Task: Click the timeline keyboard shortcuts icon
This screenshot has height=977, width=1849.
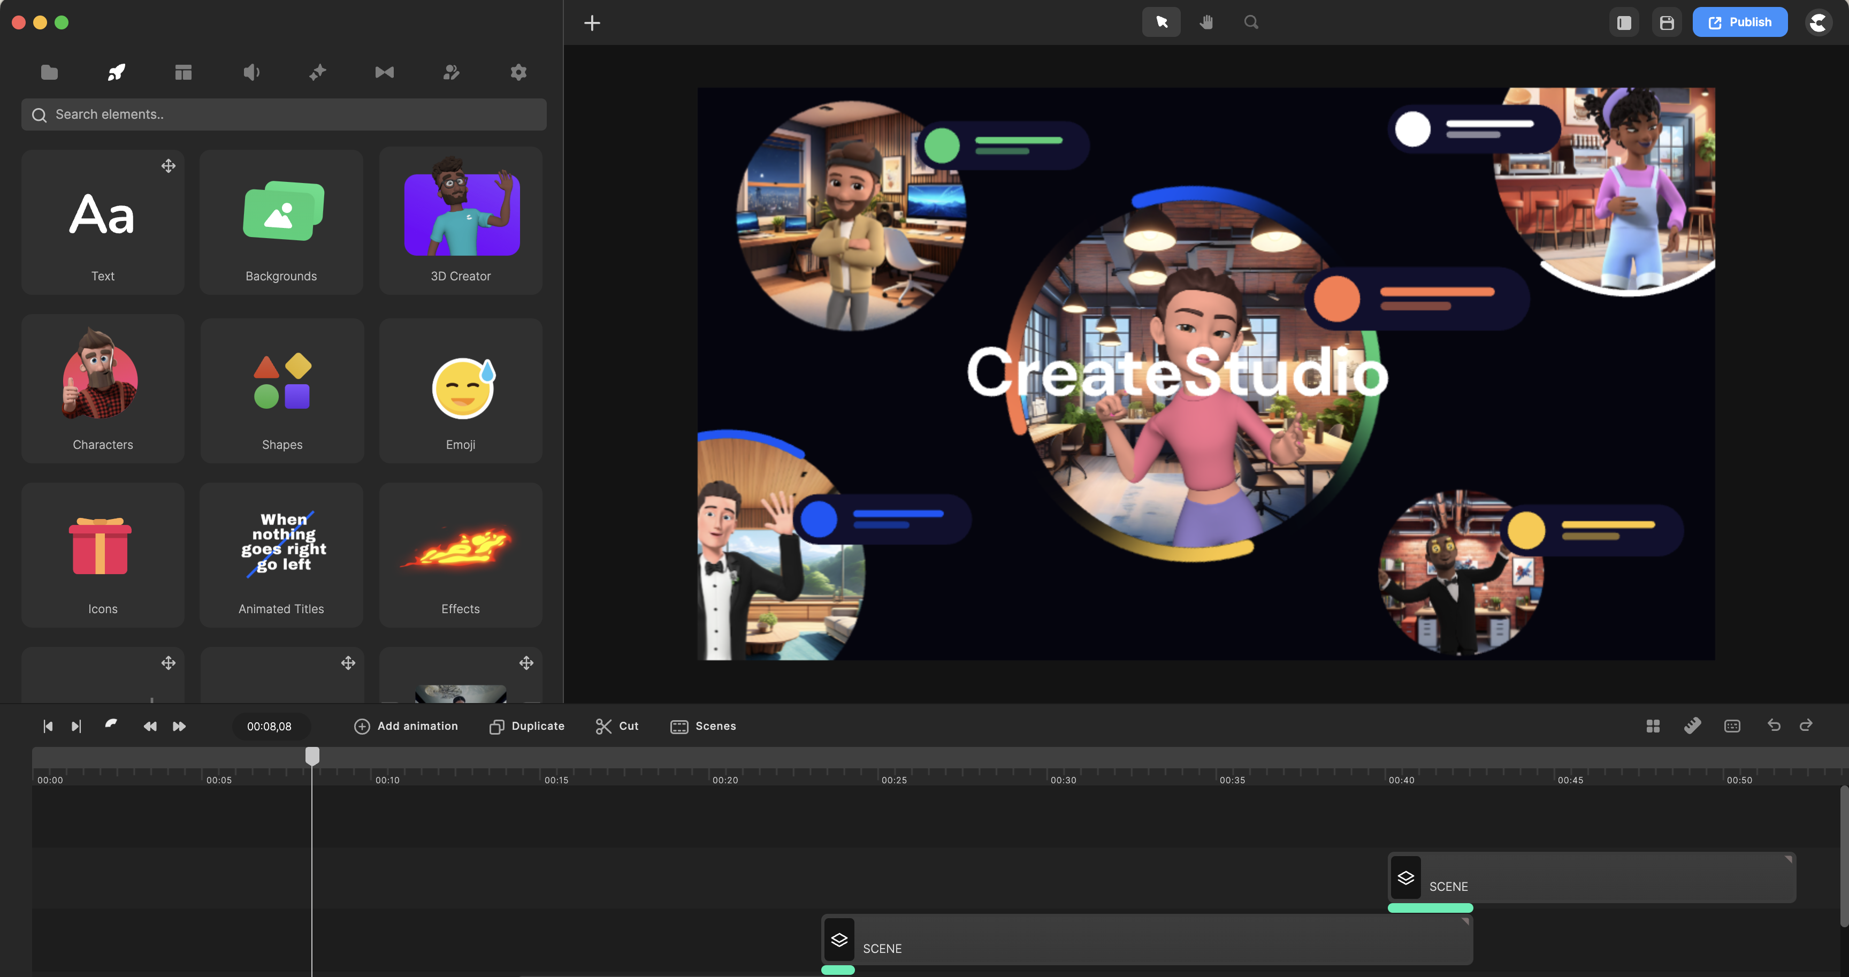Action: point(1732,727)
